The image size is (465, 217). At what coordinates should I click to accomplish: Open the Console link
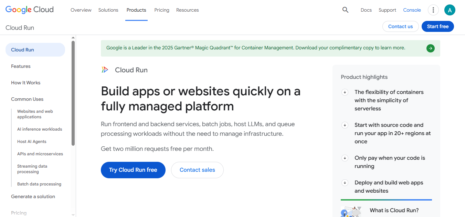(x=412, y=10)
